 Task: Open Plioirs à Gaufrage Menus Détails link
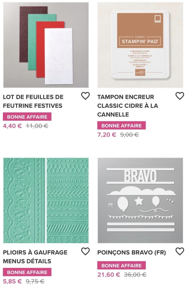(35, 257)
